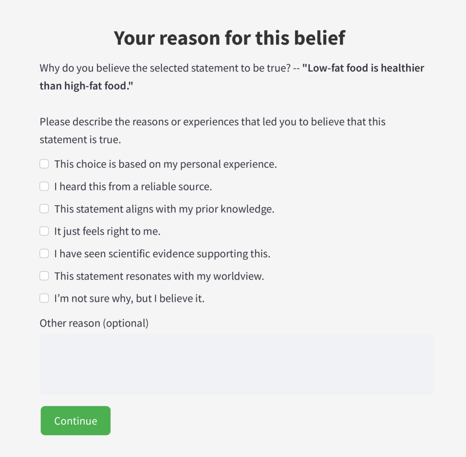466x457 pixels.
Task: Click the 'I heard this from a reliable source' label
Action: tap(133, 187)
